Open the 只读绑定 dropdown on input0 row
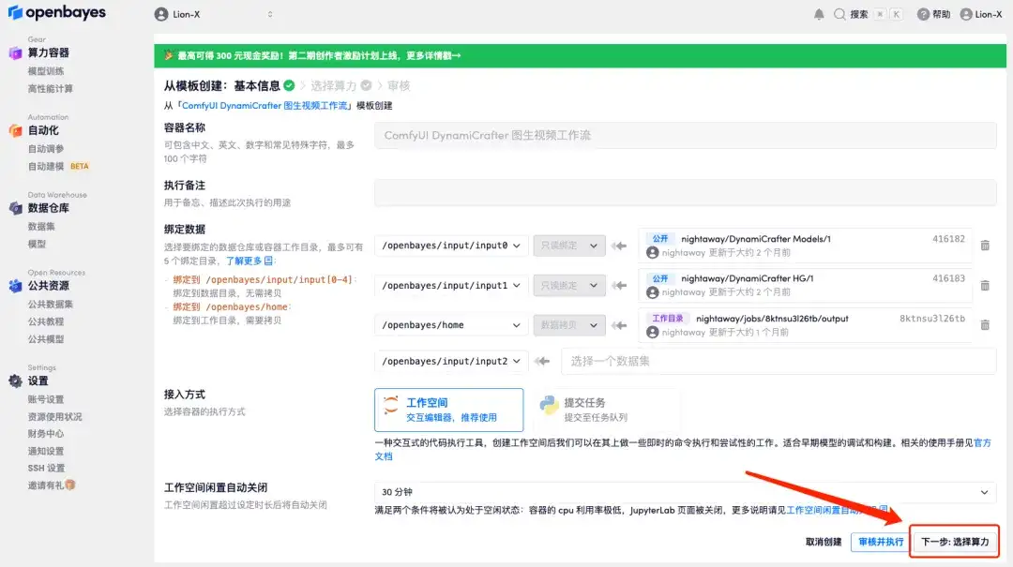The width and height of the screenshot is (1013, 567). click(x=569, y=246)
